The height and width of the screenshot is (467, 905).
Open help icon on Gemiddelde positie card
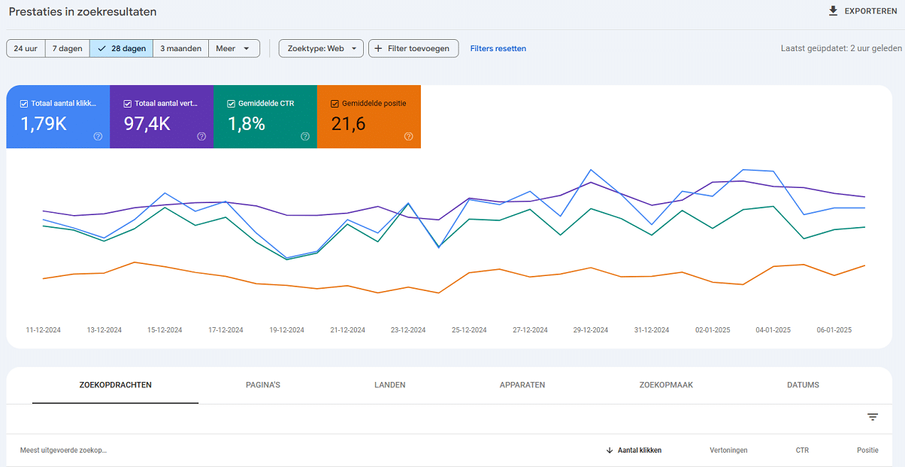coord(409,137)
